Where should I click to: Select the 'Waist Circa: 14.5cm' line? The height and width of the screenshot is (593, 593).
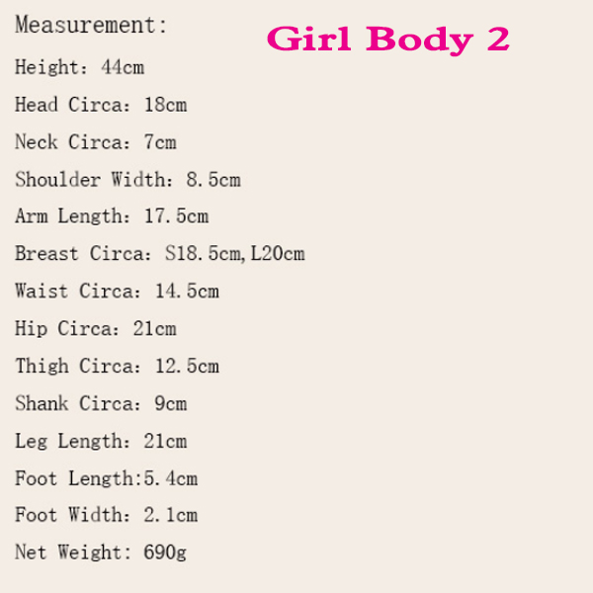tap(117, 291)
